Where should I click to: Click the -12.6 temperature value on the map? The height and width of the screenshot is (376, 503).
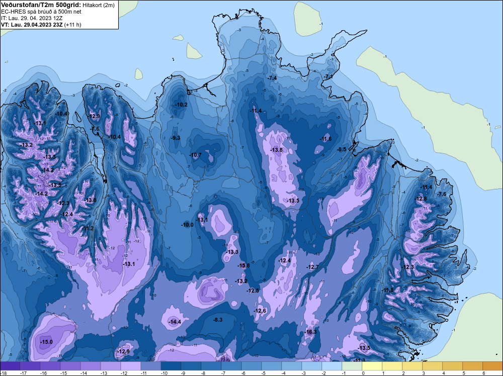click(x=260, y=311)
